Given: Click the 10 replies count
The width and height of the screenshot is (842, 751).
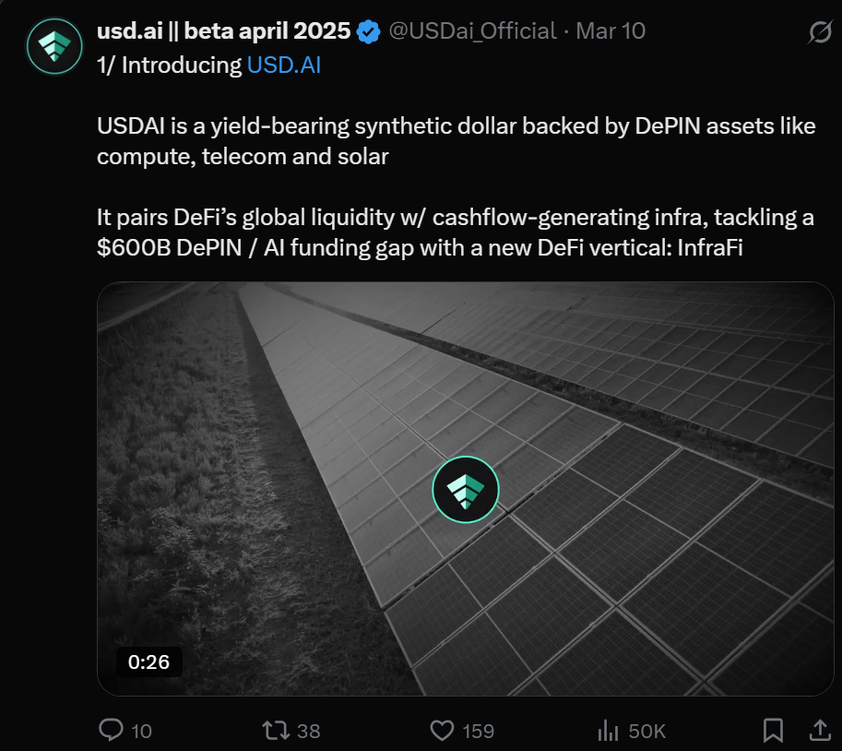Looking at the screenshot, I should (x=141, y=732).
